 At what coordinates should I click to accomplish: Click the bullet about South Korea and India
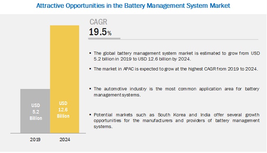[x=176, y=121]
